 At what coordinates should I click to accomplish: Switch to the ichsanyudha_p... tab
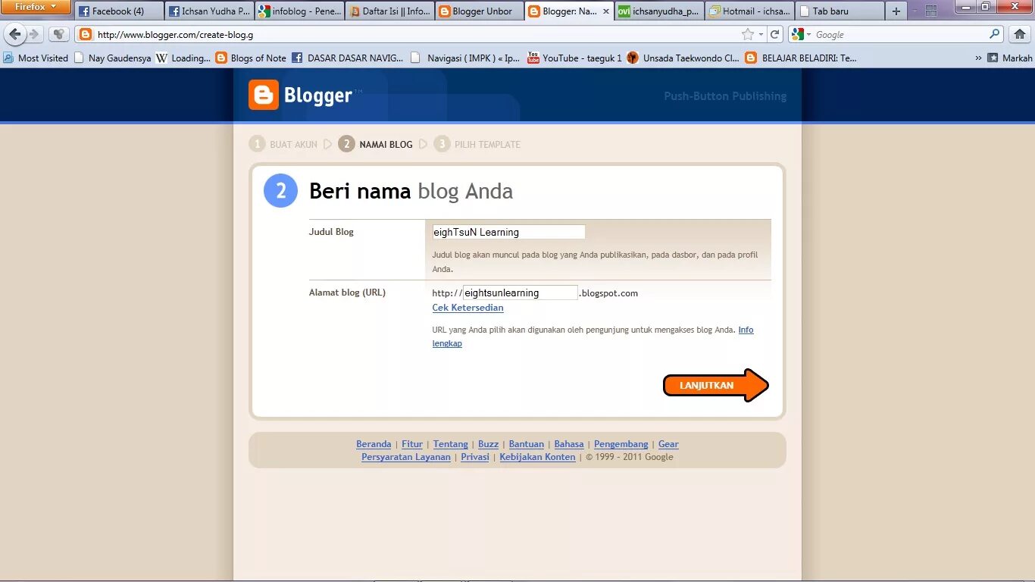tap(658, 11)
